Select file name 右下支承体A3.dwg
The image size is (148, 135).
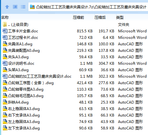[x=24, y=115]
